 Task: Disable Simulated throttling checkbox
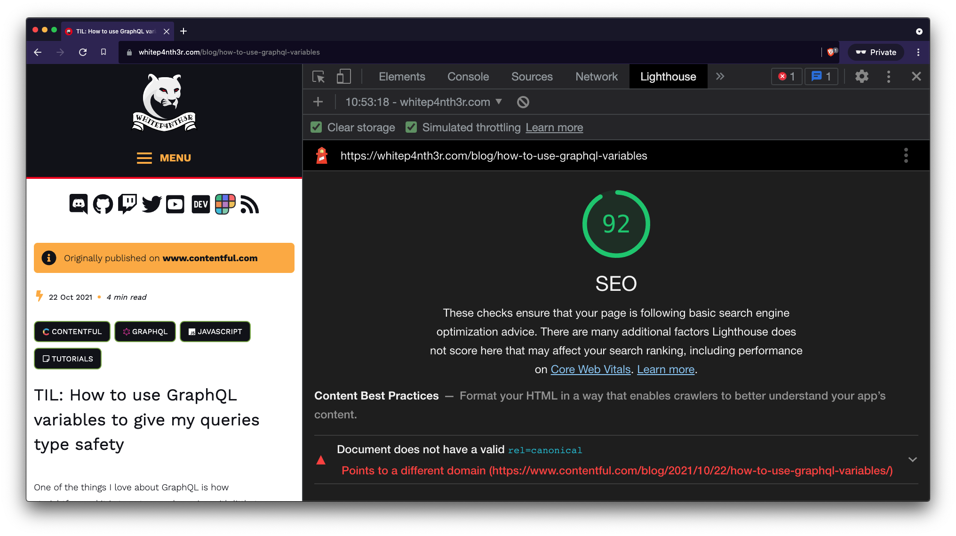411,128
